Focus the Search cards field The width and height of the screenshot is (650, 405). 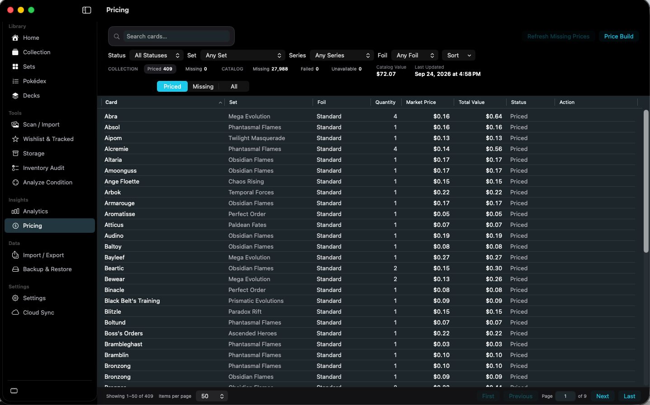176,36
